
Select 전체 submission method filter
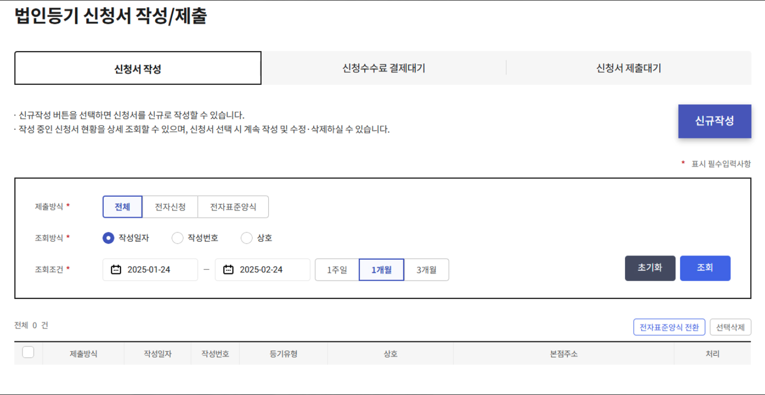(123, 206)
